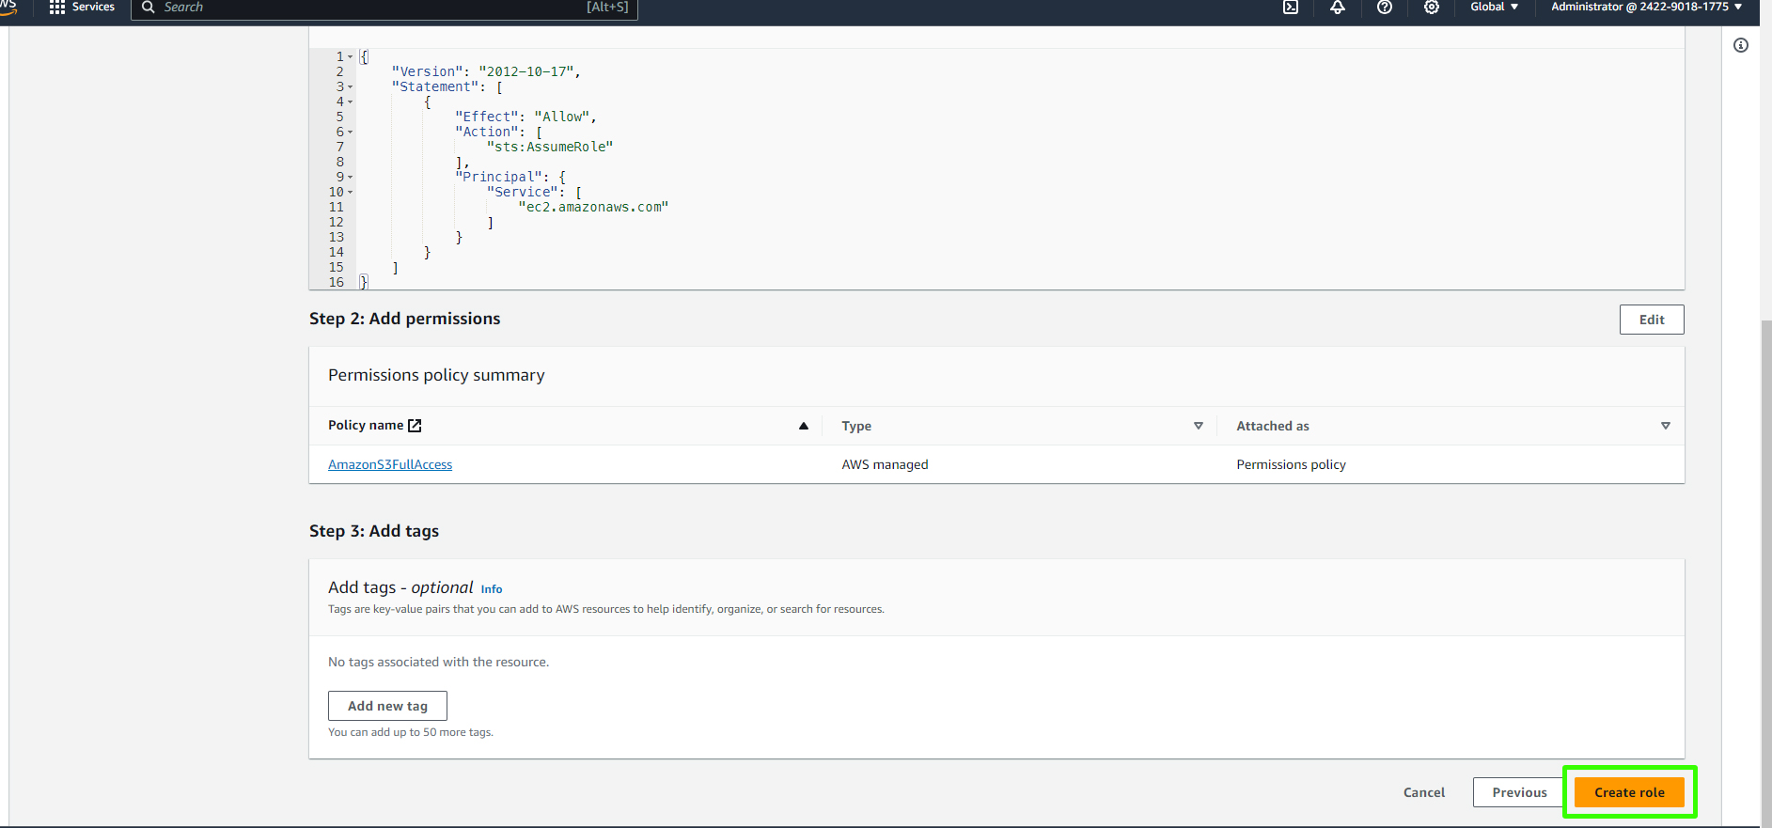This screenshot has height=828, width=1772.
Task: Click the Previous button
Action: [x=1519, y=792]
